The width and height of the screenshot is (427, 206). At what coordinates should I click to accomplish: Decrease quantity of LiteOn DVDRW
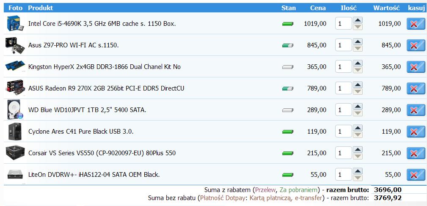tap(358, 178)
